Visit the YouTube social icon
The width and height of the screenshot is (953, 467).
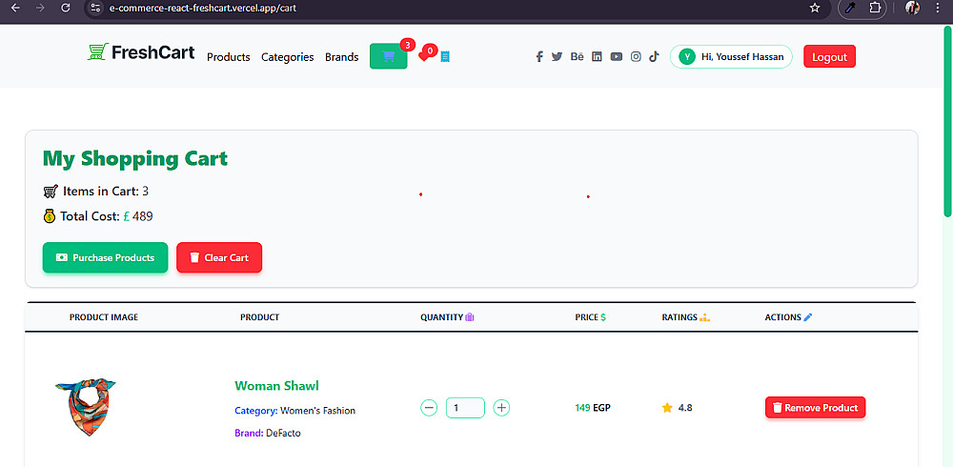pos(617,56)
